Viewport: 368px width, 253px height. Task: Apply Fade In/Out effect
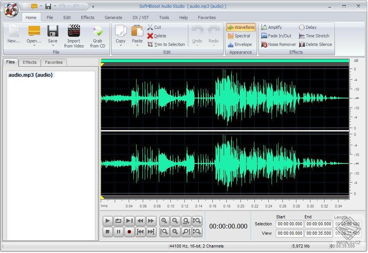tap(276, 36)
